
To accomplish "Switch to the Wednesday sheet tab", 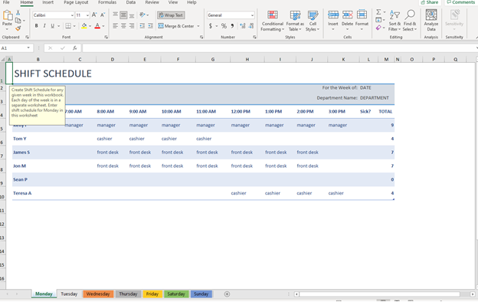I will click(98, 294).
